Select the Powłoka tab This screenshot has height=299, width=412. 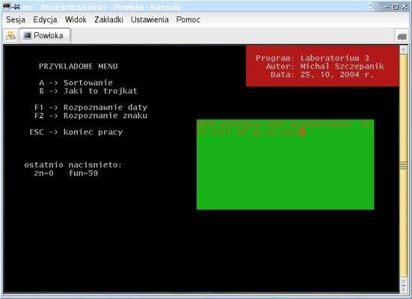point(45,35)
